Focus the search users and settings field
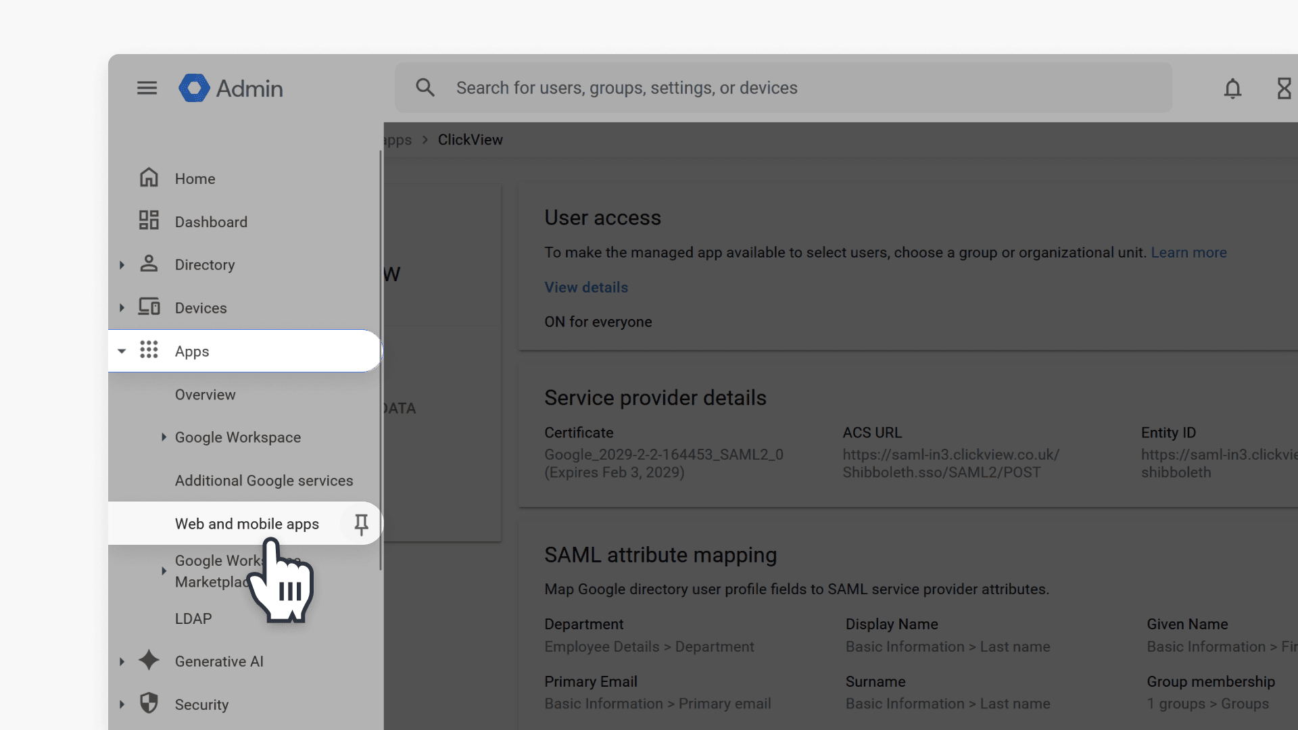1298x730 pixels. coord(784,88)
